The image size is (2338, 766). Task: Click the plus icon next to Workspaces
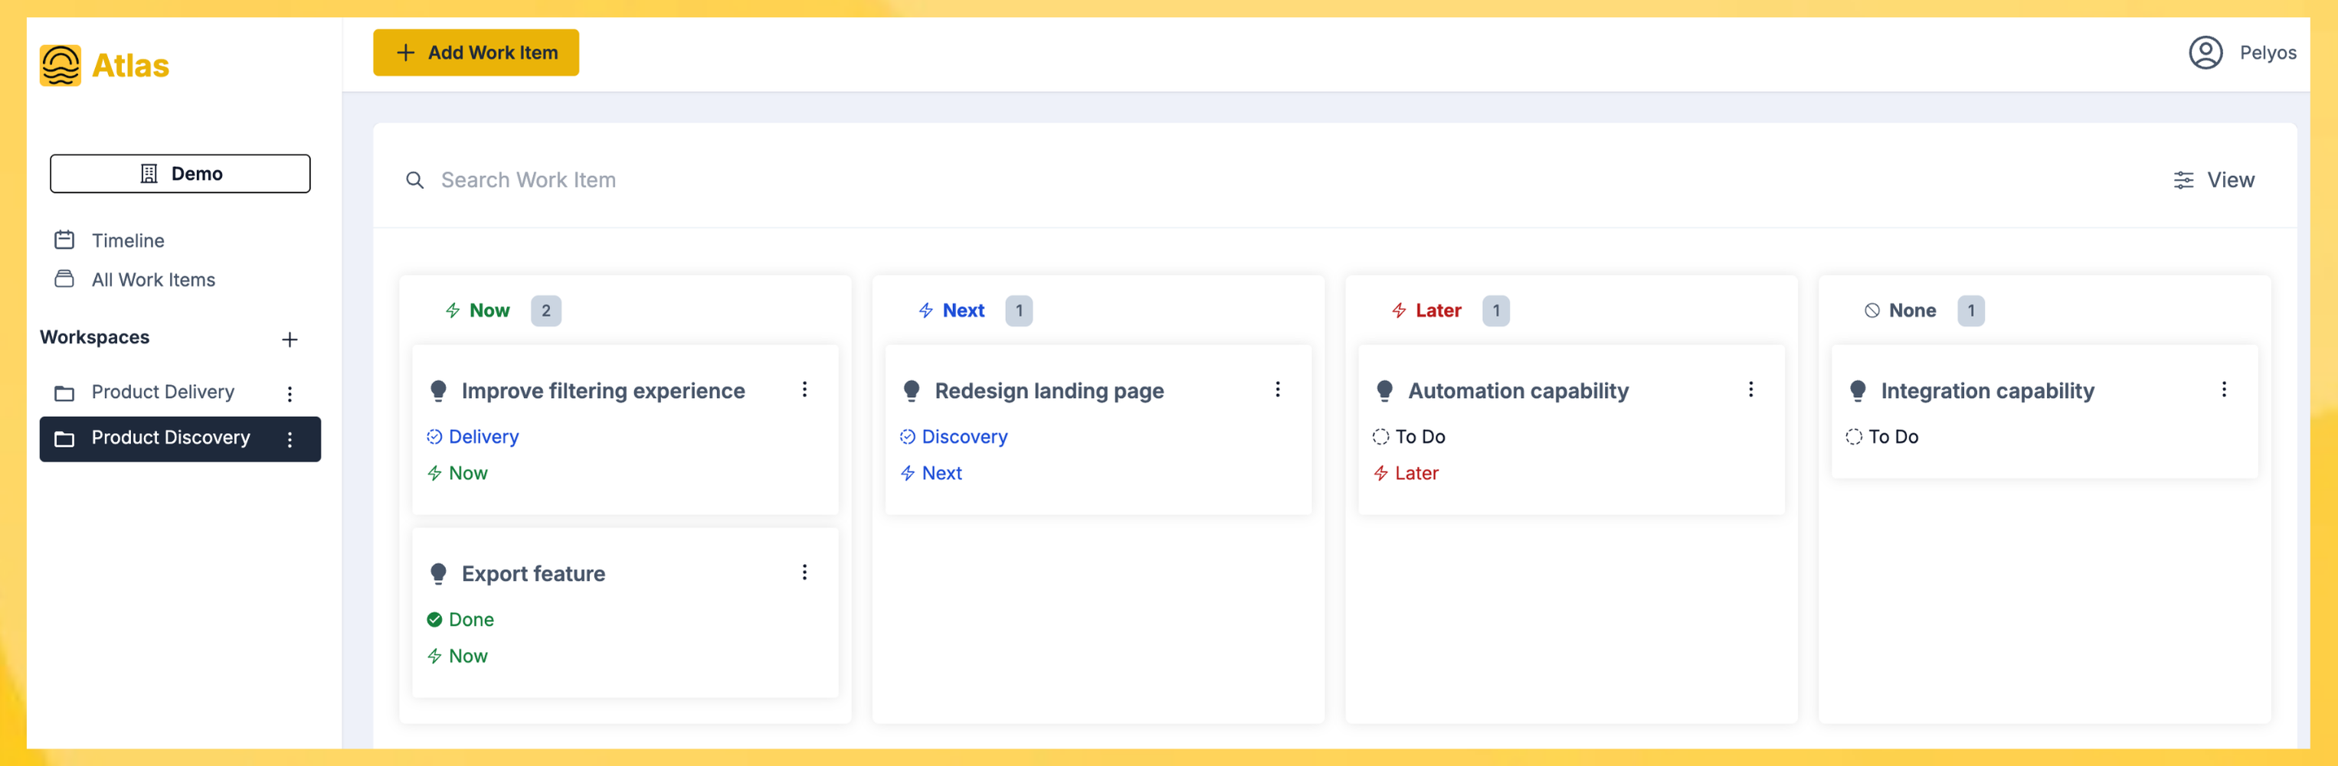coord(290,339)
